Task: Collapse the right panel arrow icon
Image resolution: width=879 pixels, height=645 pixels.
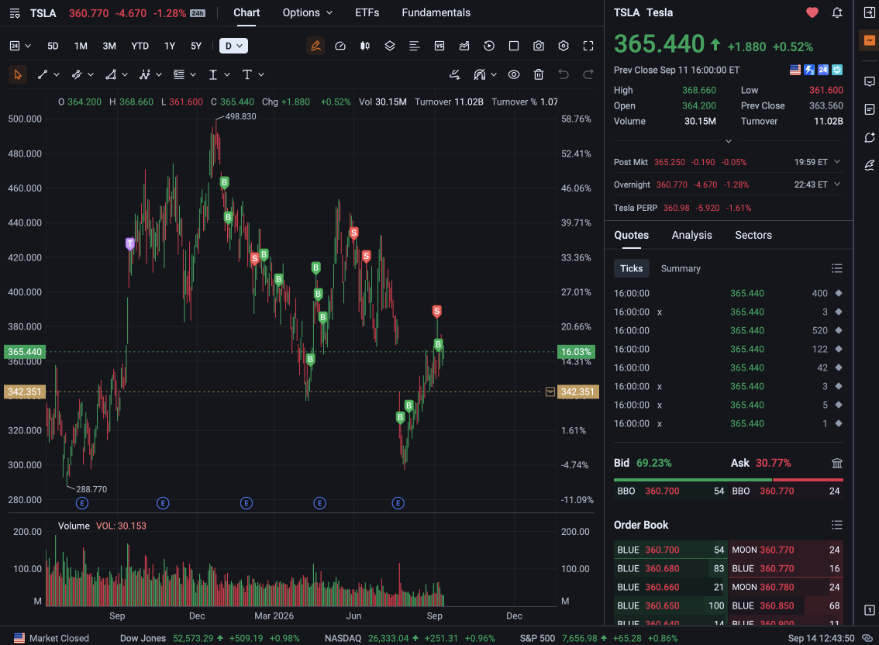Action: 870,12
